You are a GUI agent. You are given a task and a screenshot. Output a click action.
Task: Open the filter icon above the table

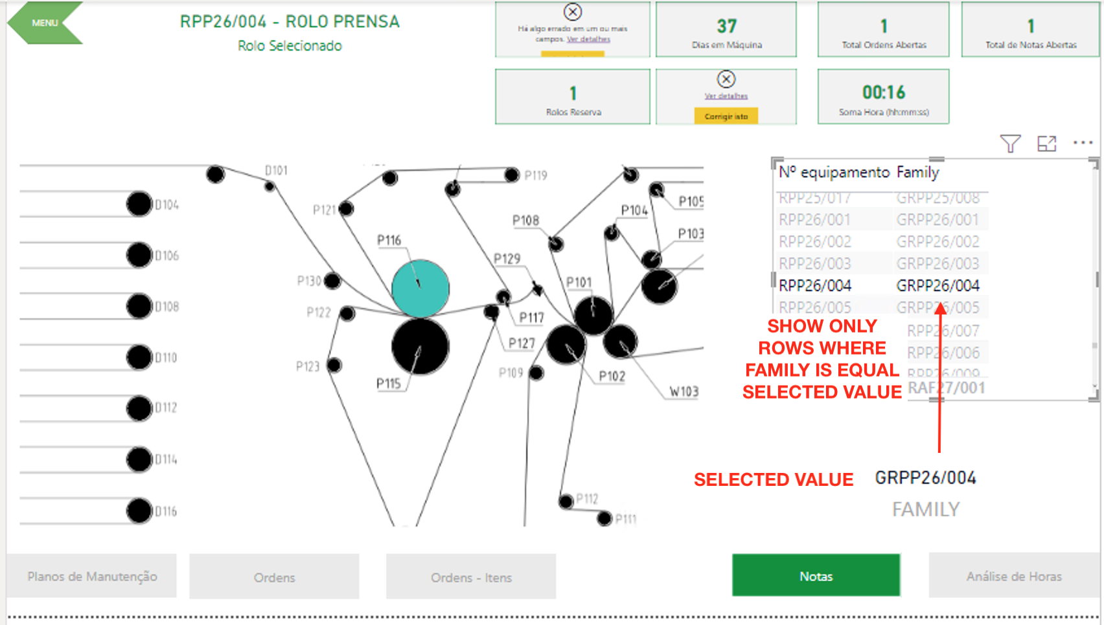pos(1010,143)
